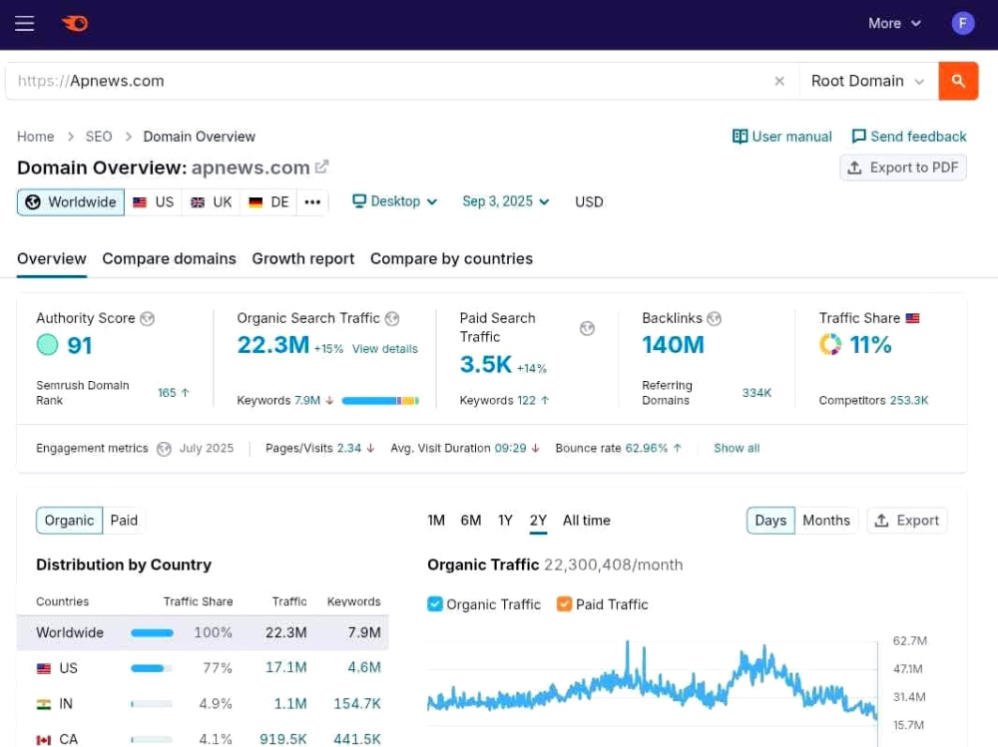Screen dimensions: 998x747
Task: Switch the chart to Paid
Action: click(124, 521)
